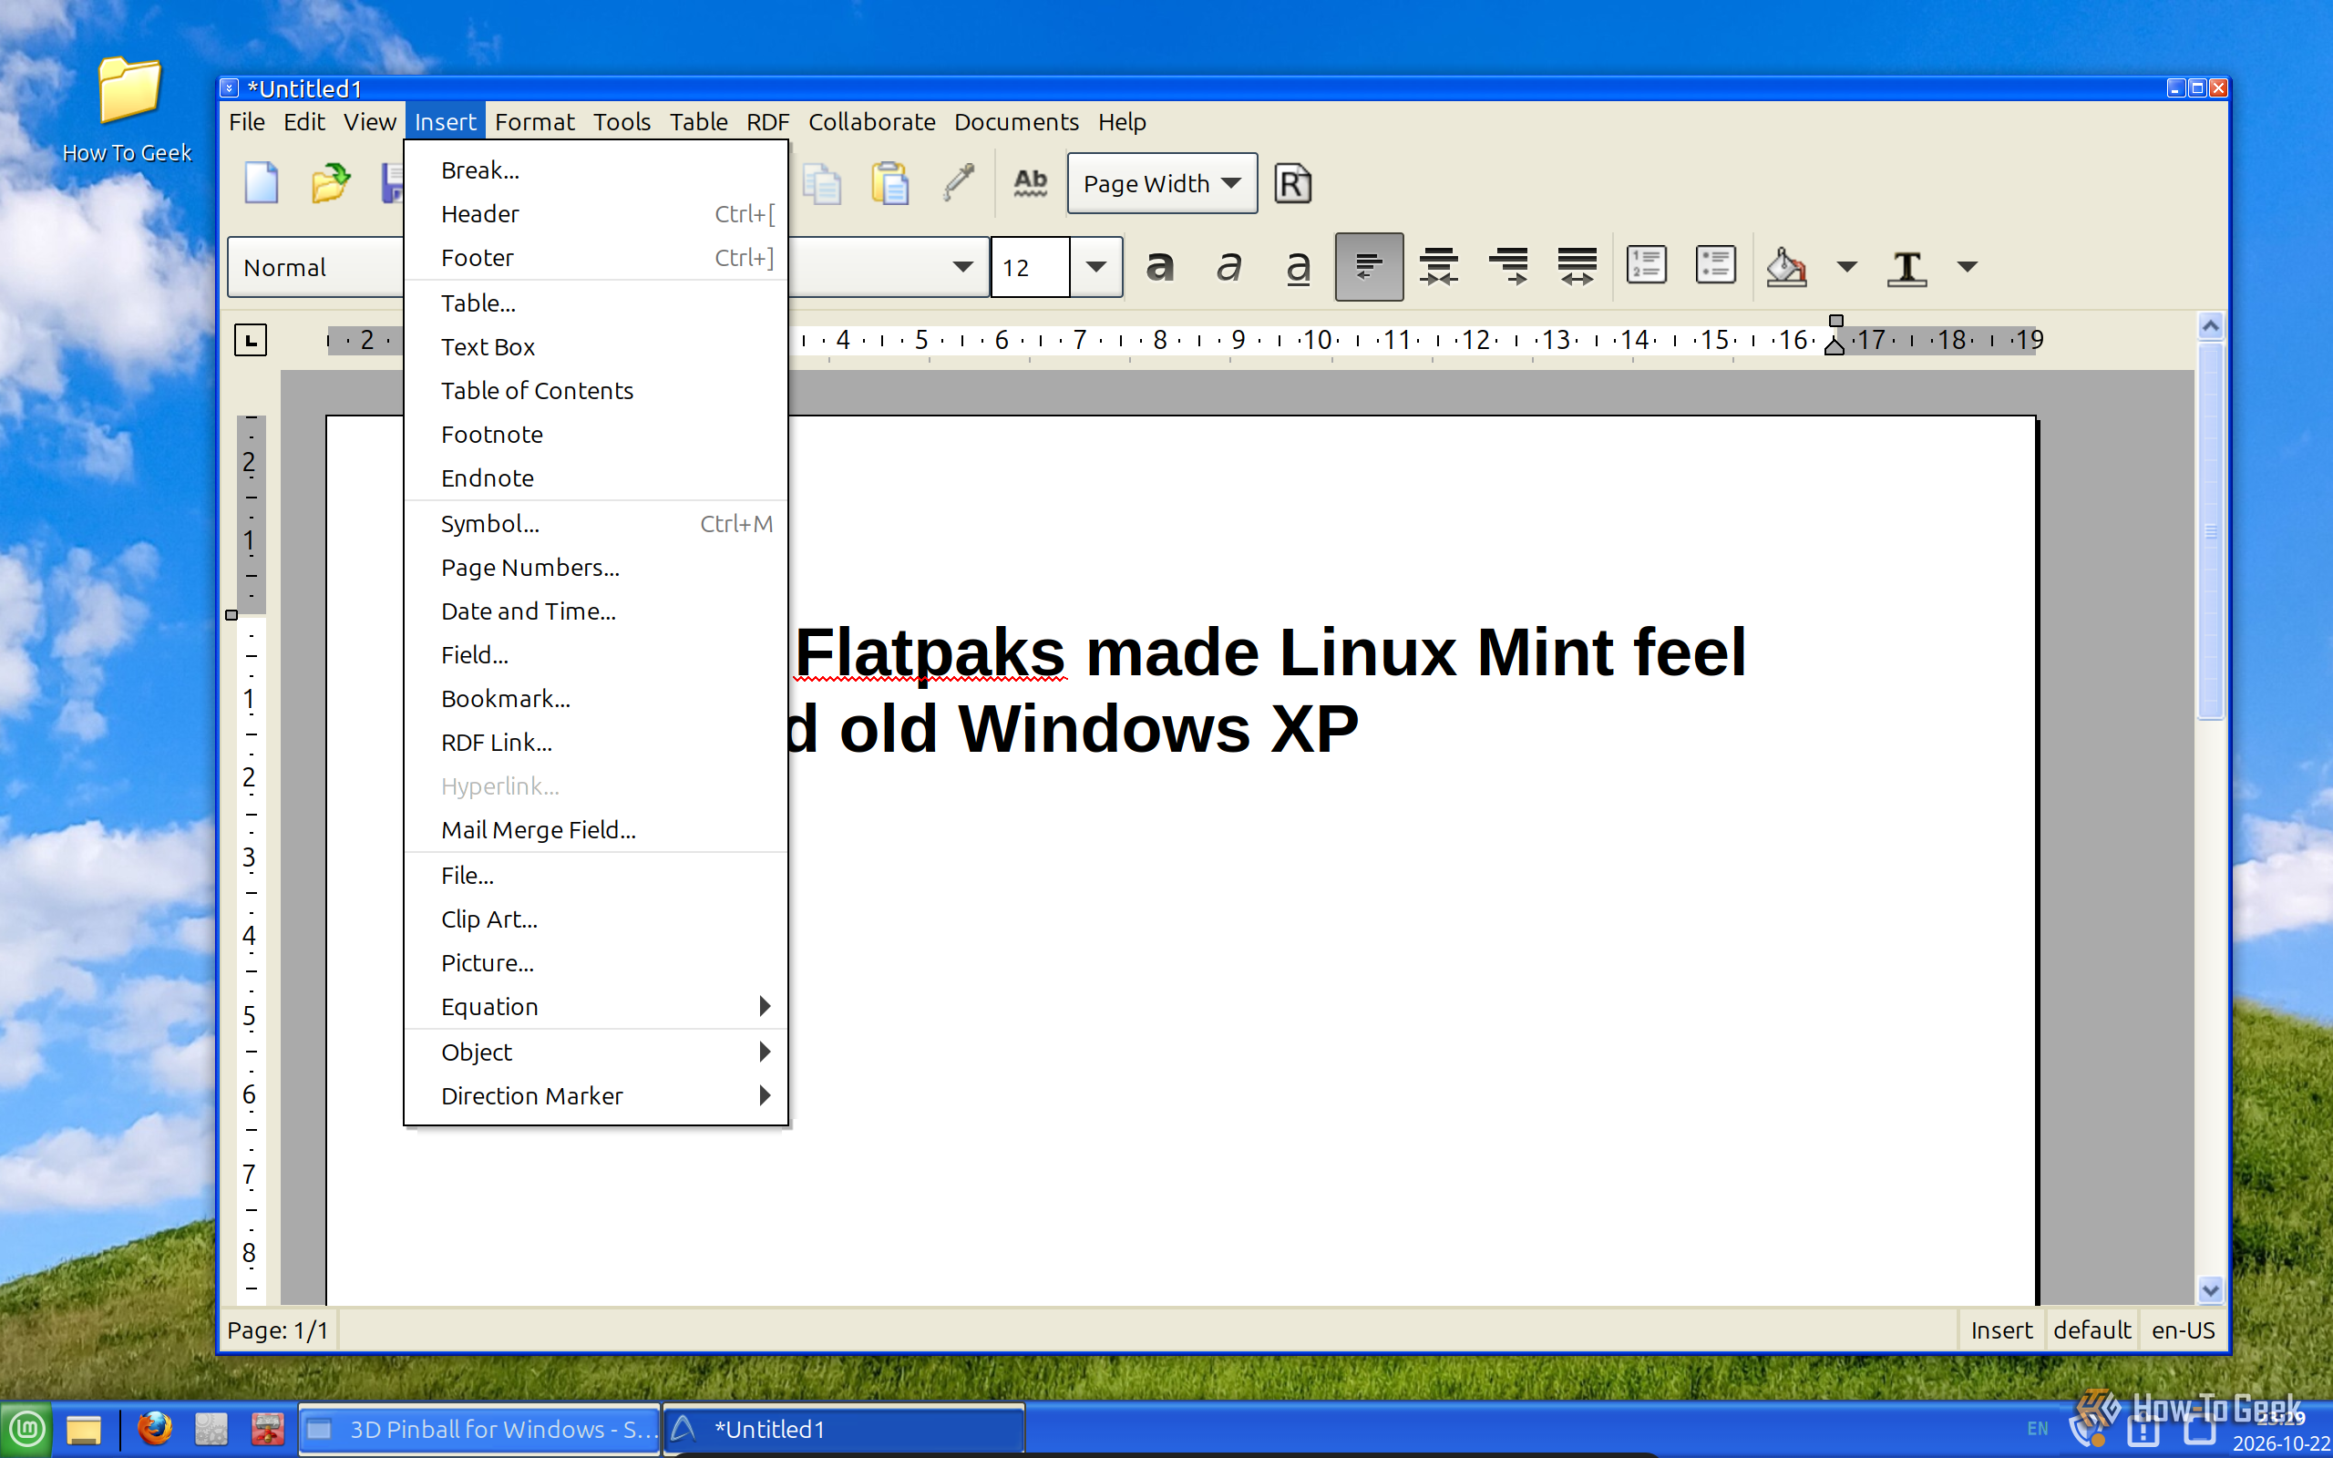Open the font name dropdown arrow
The width and height of the screenshot is (2333, 1458).
pos(962,266)
